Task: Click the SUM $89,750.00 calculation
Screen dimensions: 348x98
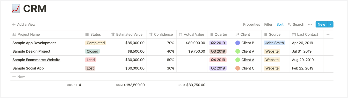Action: click(192, 85)
